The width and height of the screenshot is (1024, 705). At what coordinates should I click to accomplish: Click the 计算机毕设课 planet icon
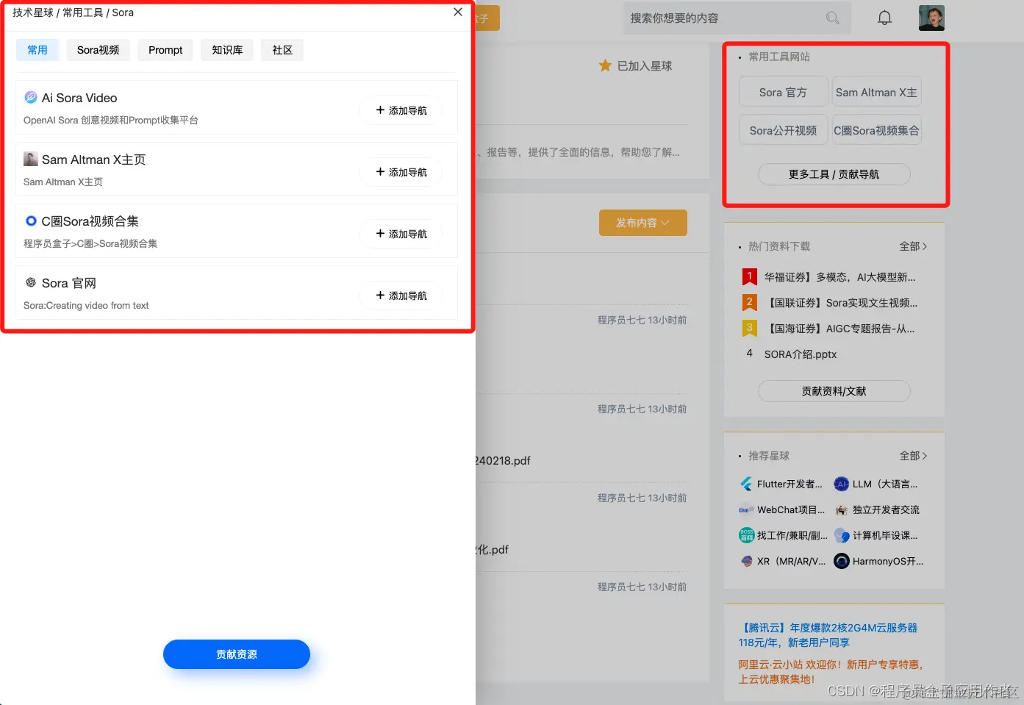coord(842,535)
